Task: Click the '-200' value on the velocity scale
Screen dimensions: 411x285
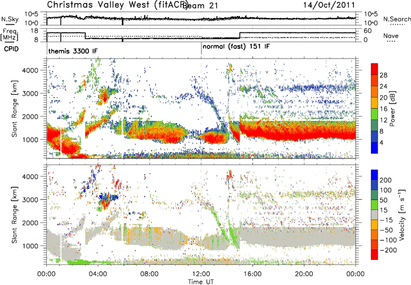Action: click(388, 250)
